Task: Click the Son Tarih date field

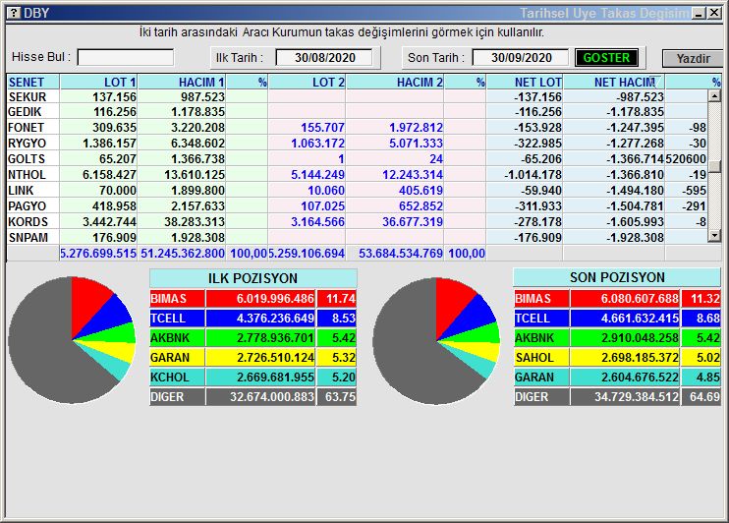Action: coord(521,58)
